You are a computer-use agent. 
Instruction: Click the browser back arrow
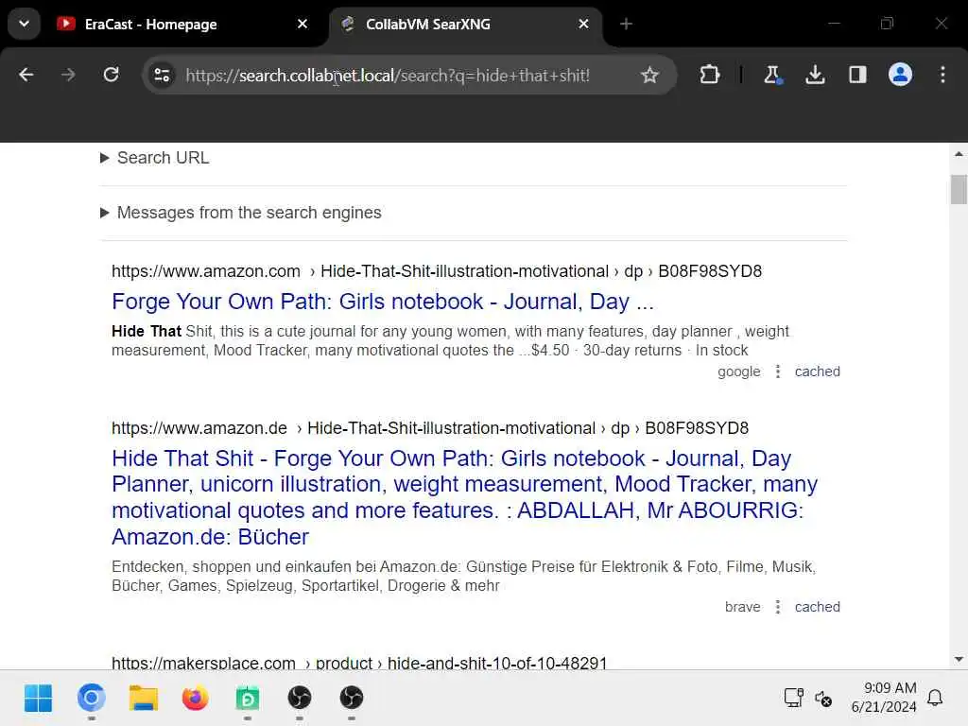click(26, 76)
